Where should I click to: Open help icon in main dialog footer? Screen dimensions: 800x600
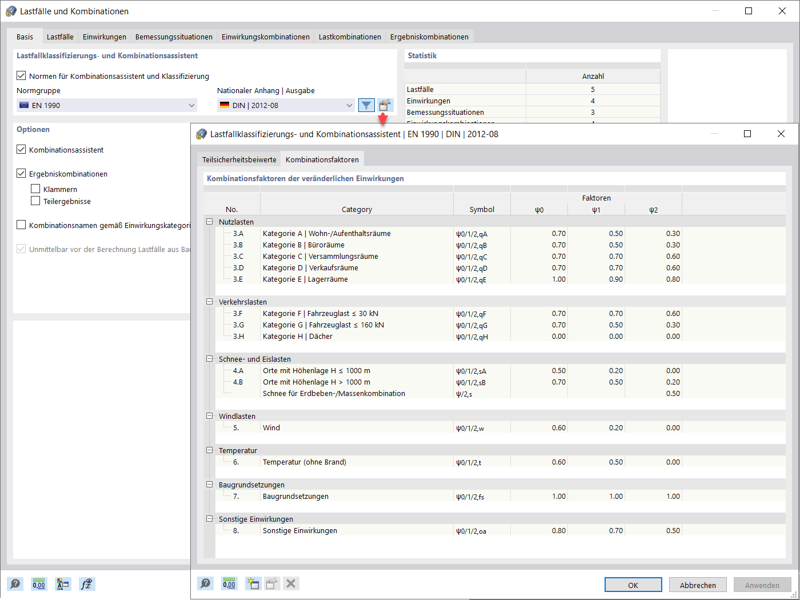click(x=15, y=584)
